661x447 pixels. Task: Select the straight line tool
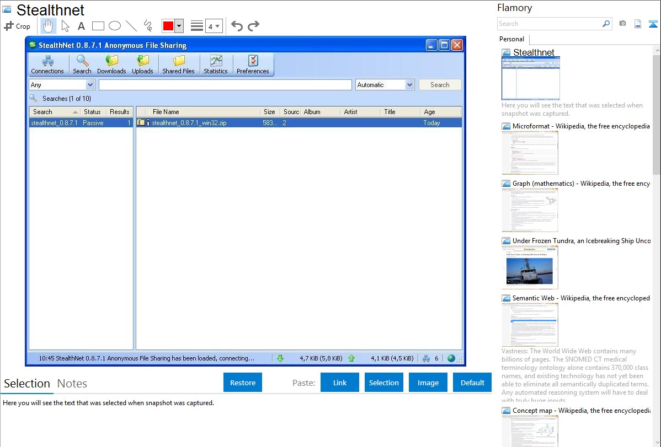click(131, 26)
